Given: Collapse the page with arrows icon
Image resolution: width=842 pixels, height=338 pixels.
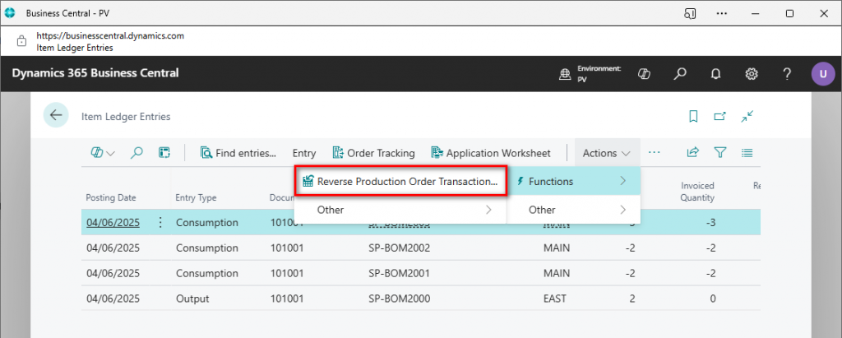Looking at the screenshot, I should pos(747,117).
